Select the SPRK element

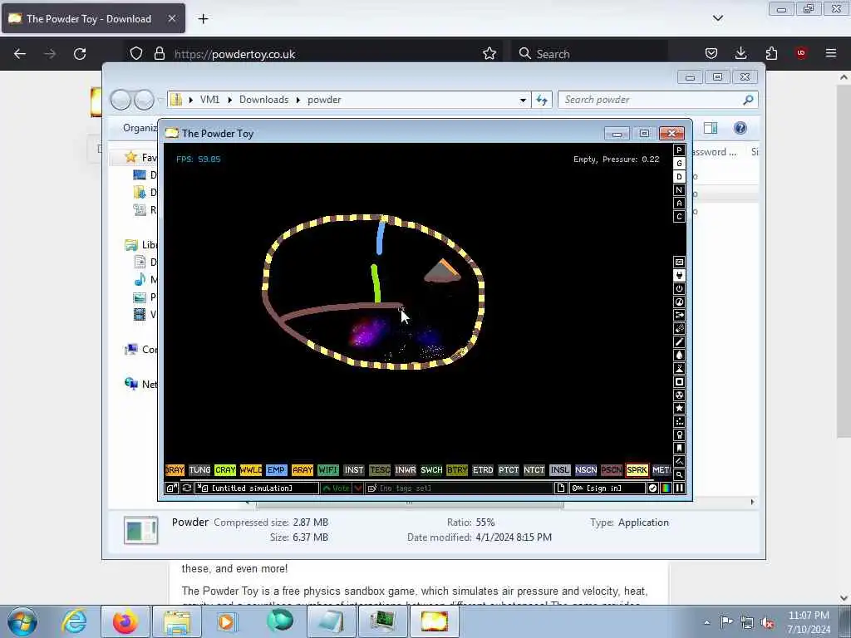(637, 470)
